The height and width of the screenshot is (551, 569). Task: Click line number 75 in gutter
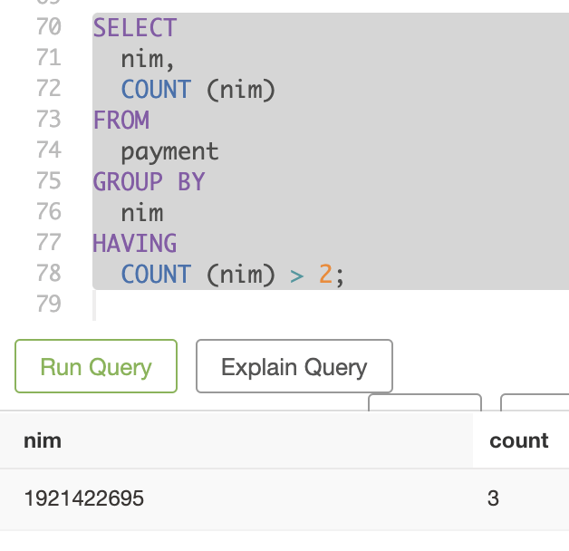[x=48, y=181]
